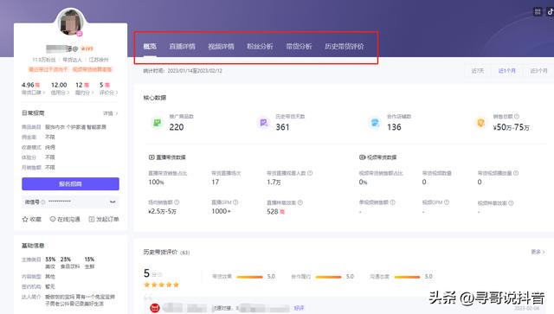This screenshot has width=554, height=314.
Task: Click the WeChat ID info icon
Action: 43,202
